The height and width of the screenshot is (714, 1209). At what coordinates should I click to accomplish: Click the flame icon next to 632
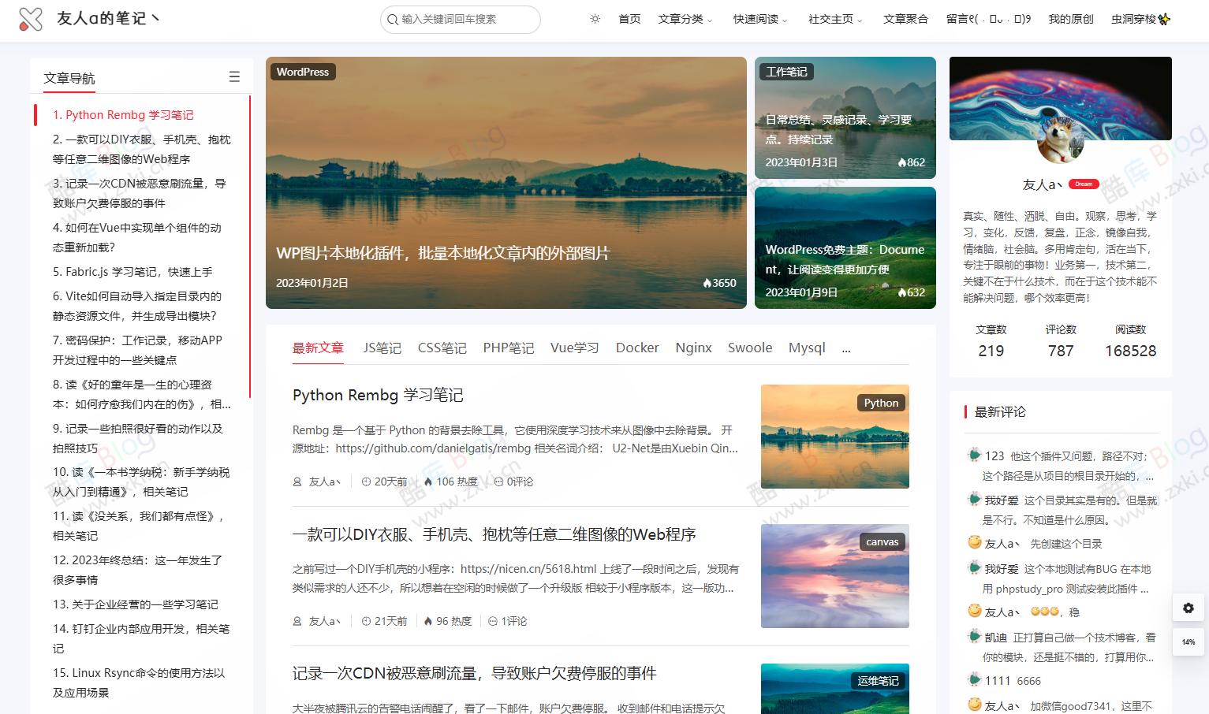coord(902,292)
